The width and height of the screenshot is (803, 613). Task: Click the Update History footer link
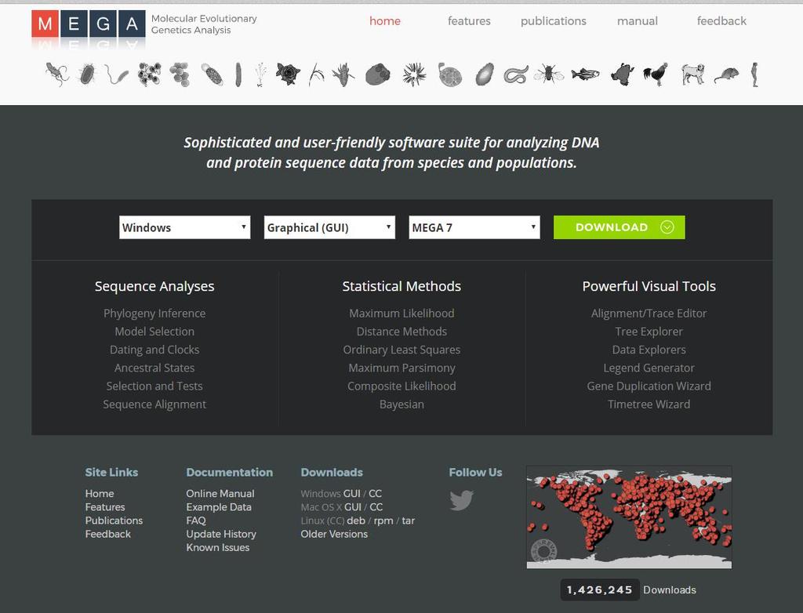click(221, 534)
